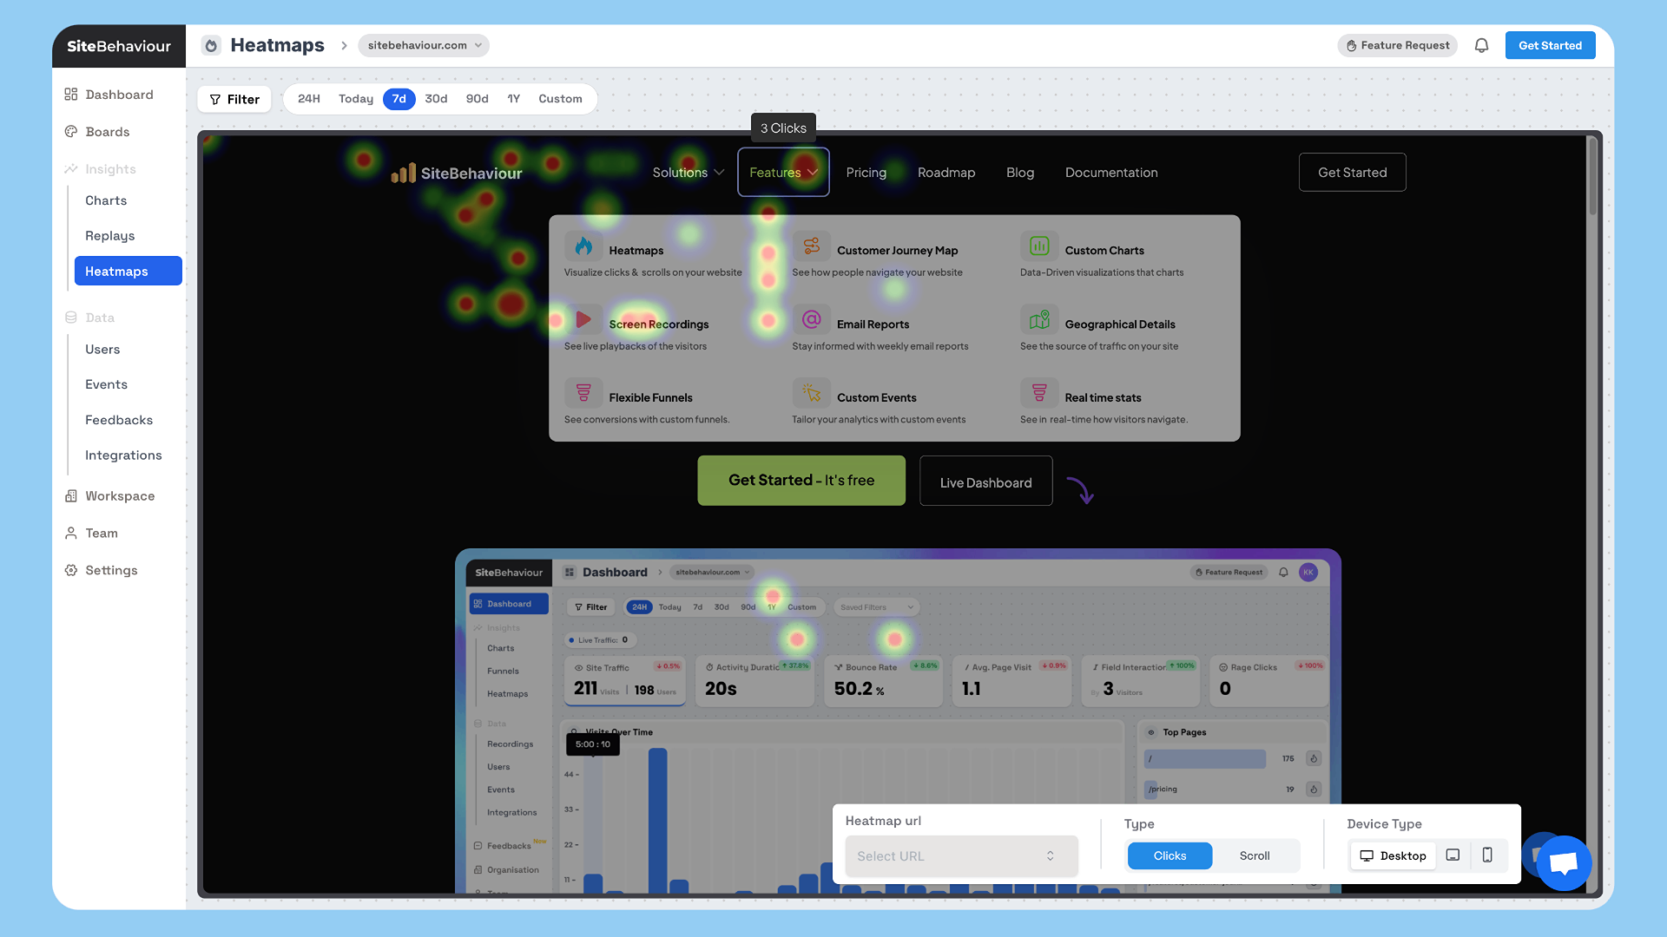The width and height of the screenshot is (1667, 937).
Task: Select the 30d time range tab
Action: [x=436, y=99]
